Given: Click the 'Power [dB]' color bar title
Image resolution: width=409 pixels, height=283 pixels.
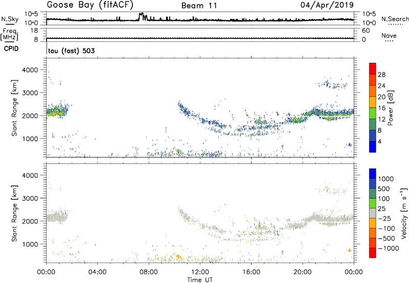Looking at the screenshot, I should click(x=390, y=108).
